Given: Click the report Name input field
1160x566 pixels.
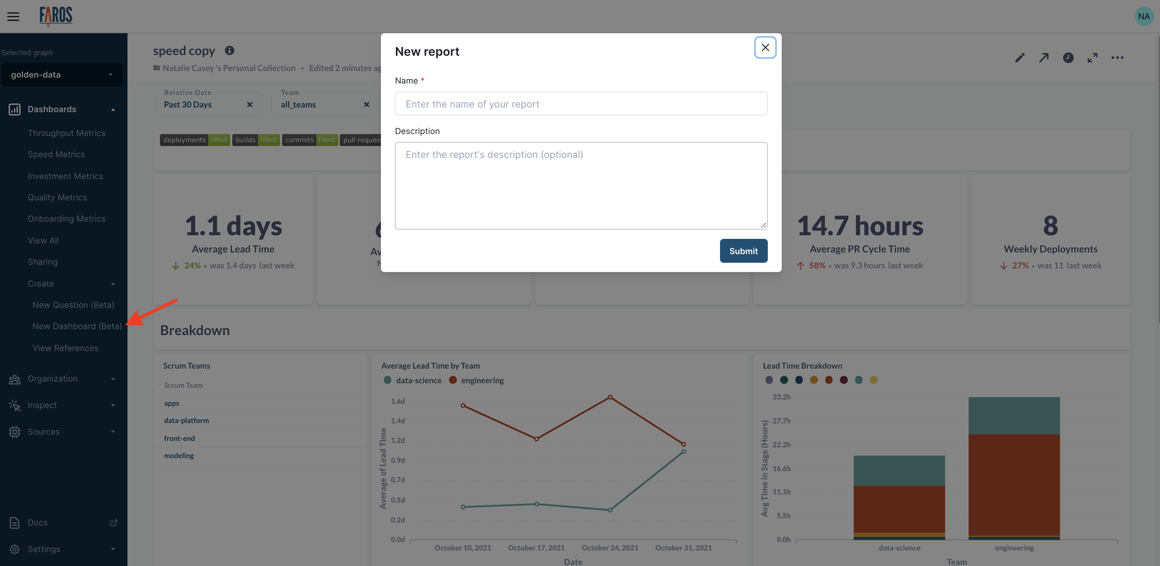Looking at the screenshot, I should pyautogui.click(x=581, y=104).
